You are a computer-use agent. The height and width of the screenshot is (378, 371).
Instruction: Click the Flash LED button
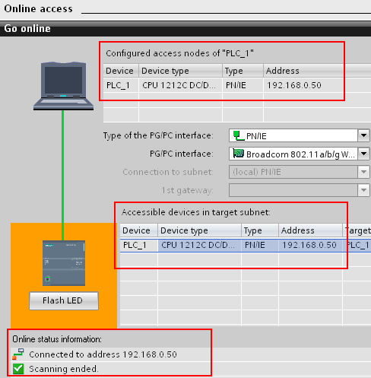click(x=64, y=300)
